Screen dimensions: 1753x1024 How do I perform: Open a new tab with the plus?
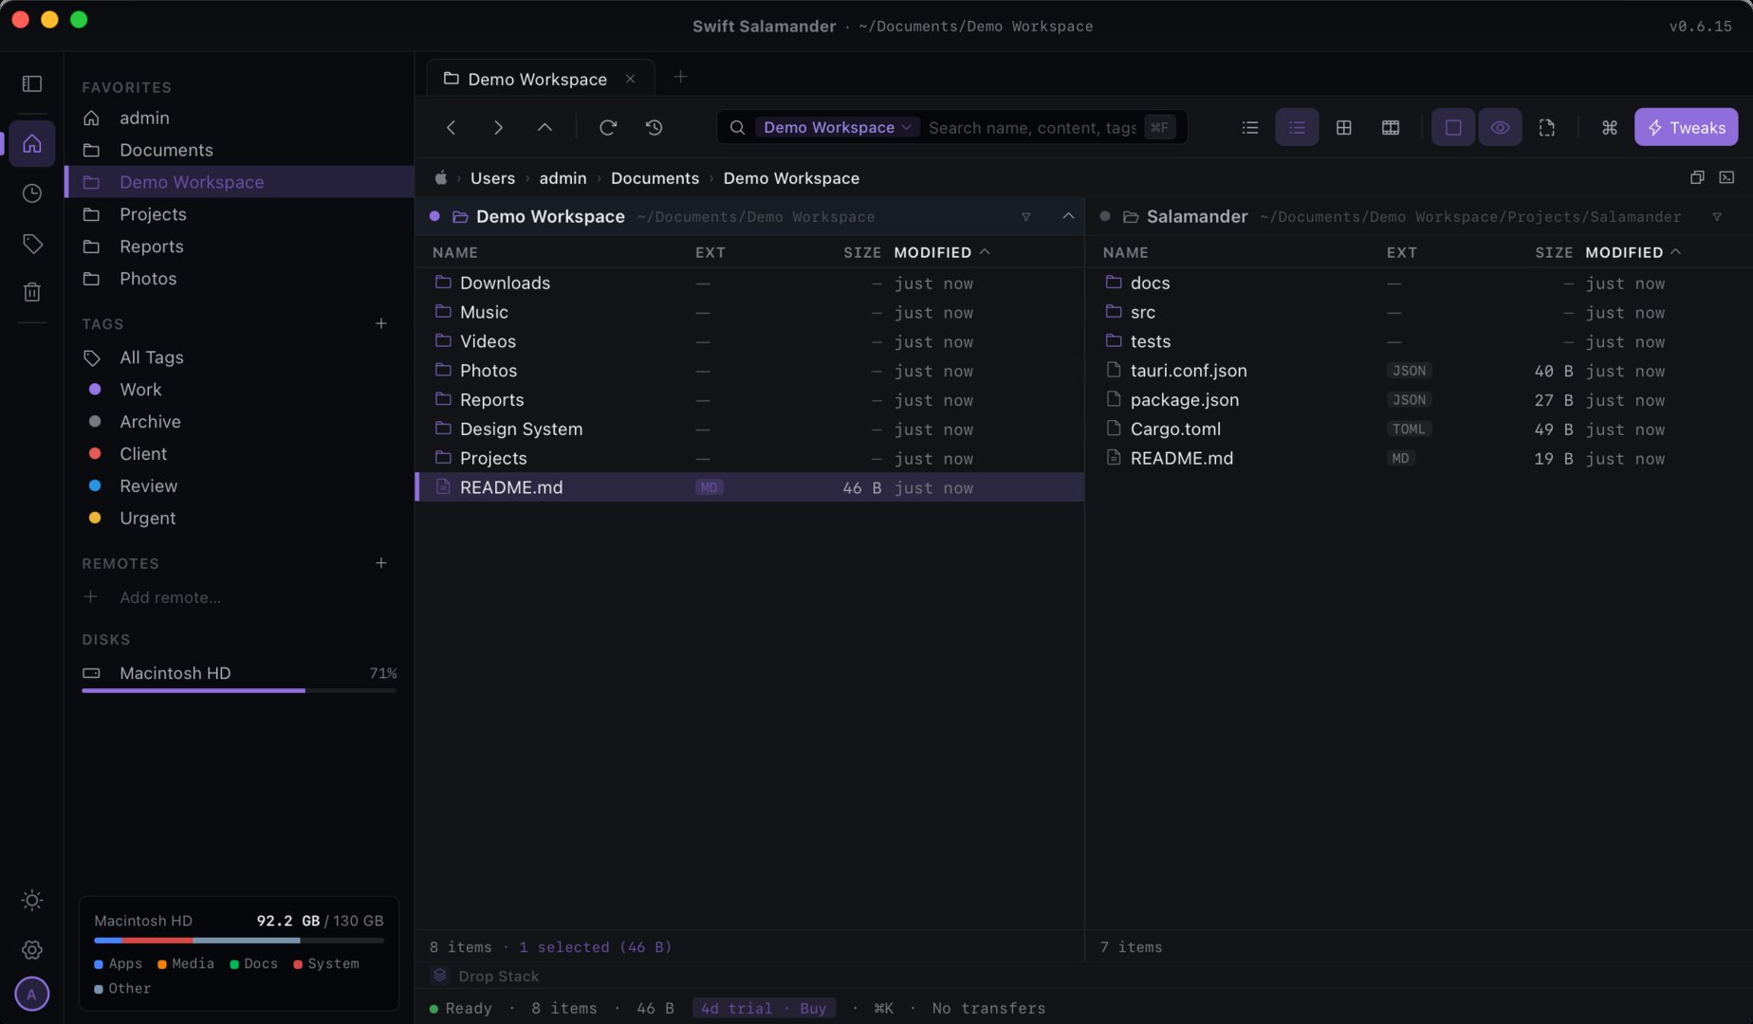680,77
